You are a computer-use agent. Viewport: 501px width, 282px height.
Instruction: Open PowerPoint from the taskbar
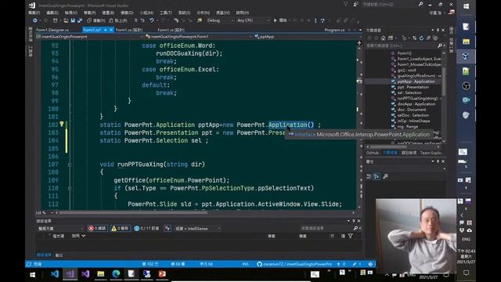click(162, 274)
